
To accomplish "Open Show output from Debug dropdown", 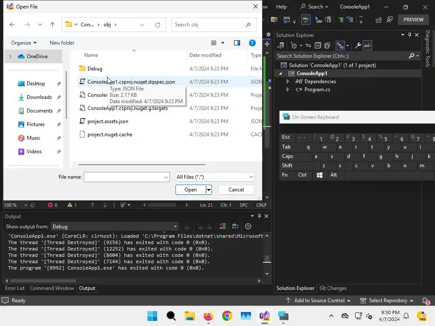I will 115,227.
